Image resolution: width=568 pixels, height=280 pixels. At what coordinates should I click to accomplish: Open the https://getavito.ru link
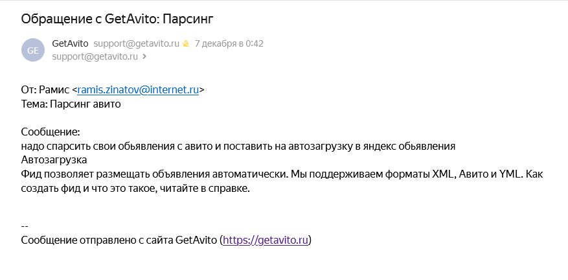tap(266, 240)
